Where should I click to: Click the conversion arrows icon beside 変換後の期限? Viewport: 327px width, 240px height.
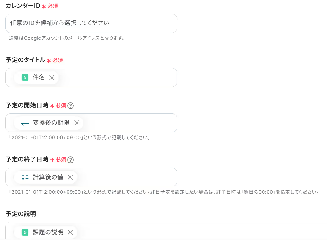click(x=25, y=123)
